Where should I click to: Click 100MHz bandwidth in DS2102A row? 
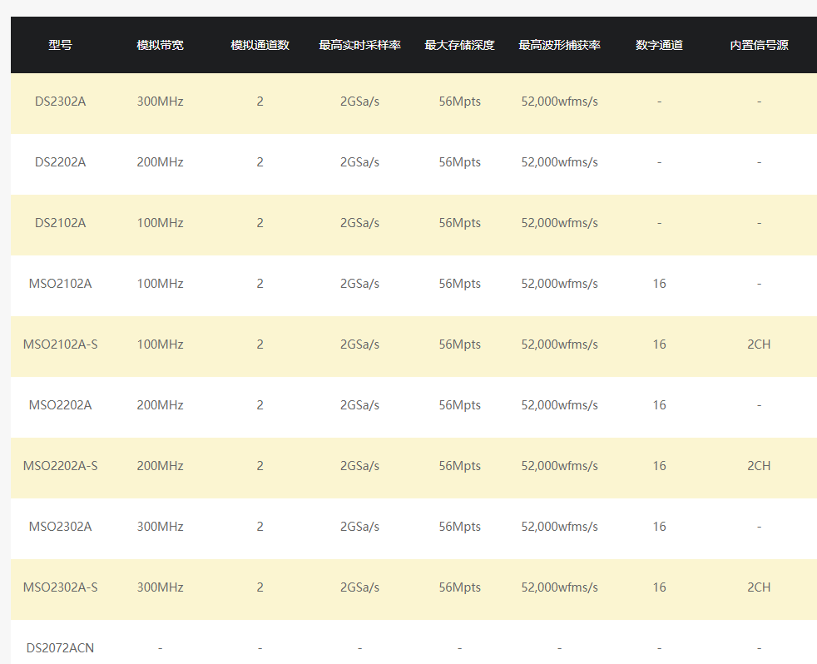(160, 223)
